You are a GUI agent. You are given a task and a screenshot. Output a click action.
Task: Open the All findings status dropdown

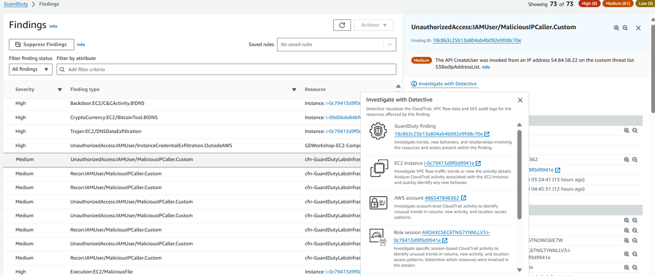pos(31,69)
